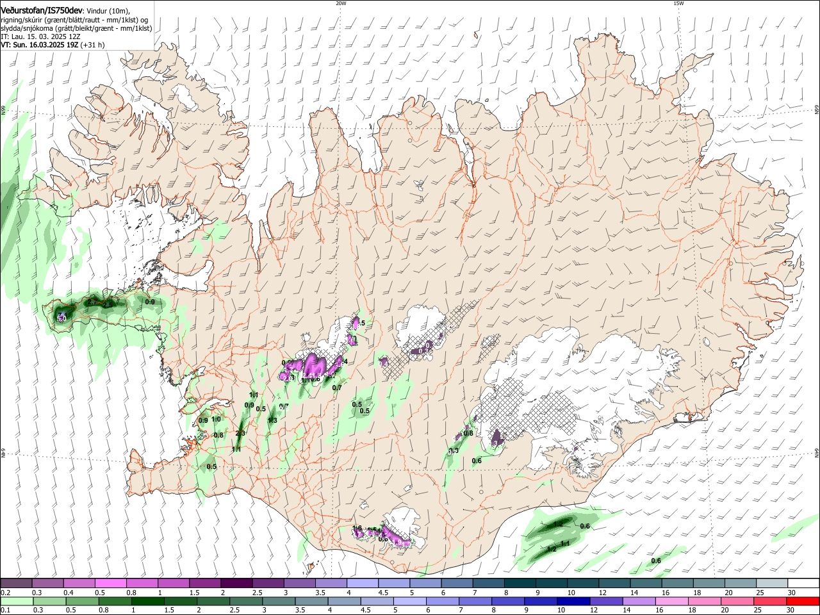Click the '0.2' label on upper legend scale
The image size is (820, 615).
5,593
